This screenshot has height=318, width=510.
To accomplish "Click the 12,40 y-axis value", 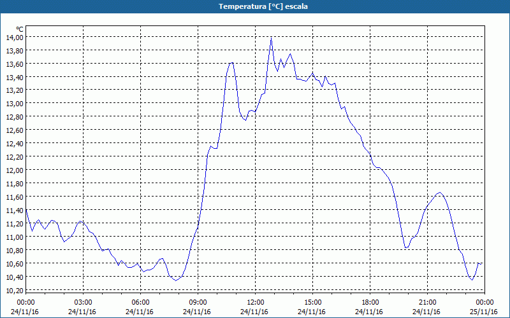I will click(x=15, y=144).
